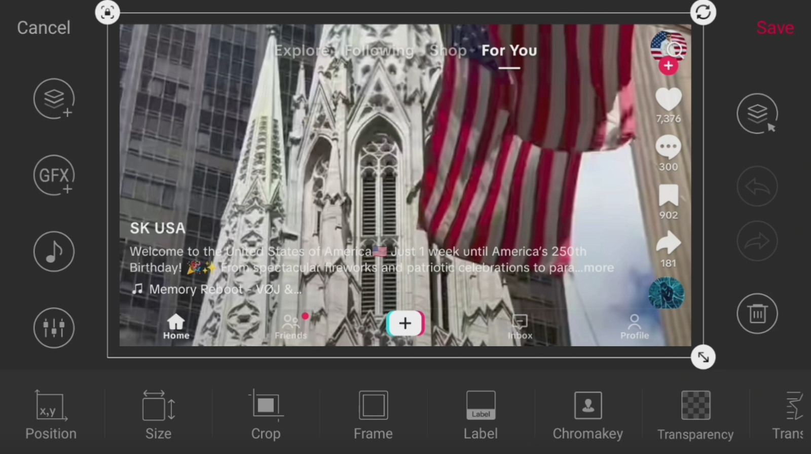Tap the 'more' link in caption
The width and height of the screenshot is (811, 454).
599,268
